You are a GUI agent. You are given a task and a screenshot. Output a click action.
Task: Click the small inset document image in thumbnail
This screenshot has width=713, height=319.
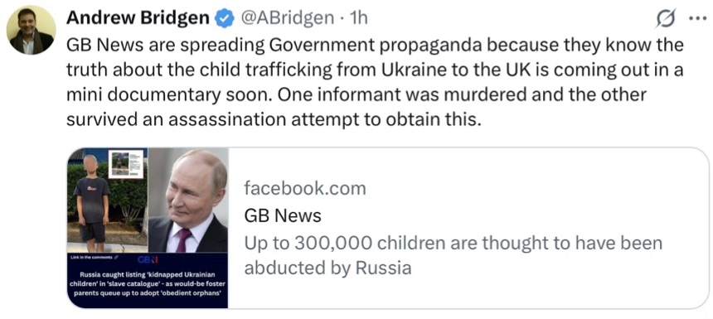126,163
